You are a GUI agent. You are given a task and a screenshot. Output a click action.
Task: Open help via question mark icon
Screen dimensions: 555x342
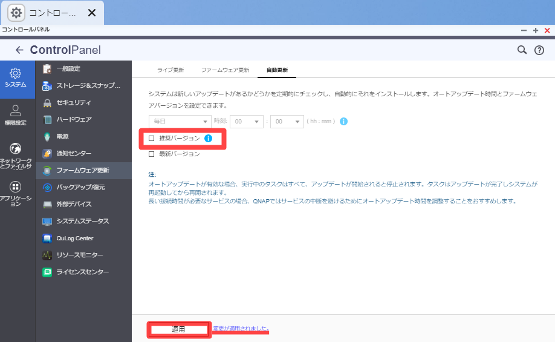(539, 50)
